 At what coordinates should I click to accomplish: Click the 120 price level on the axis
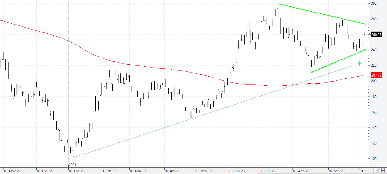[x=374, y=143]
